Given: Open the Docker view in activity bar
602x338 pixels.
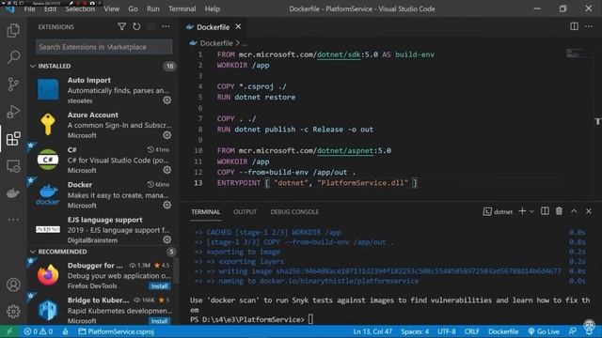Looking at the screenshot, I should (13, 192).
